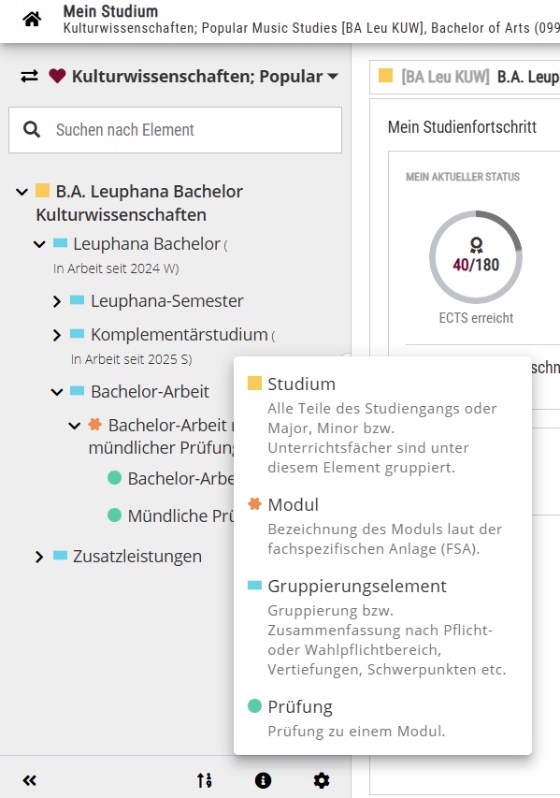The image size is (560, 798).
Task: Click the swap study programs arrows icon
Action: point(27,78)
